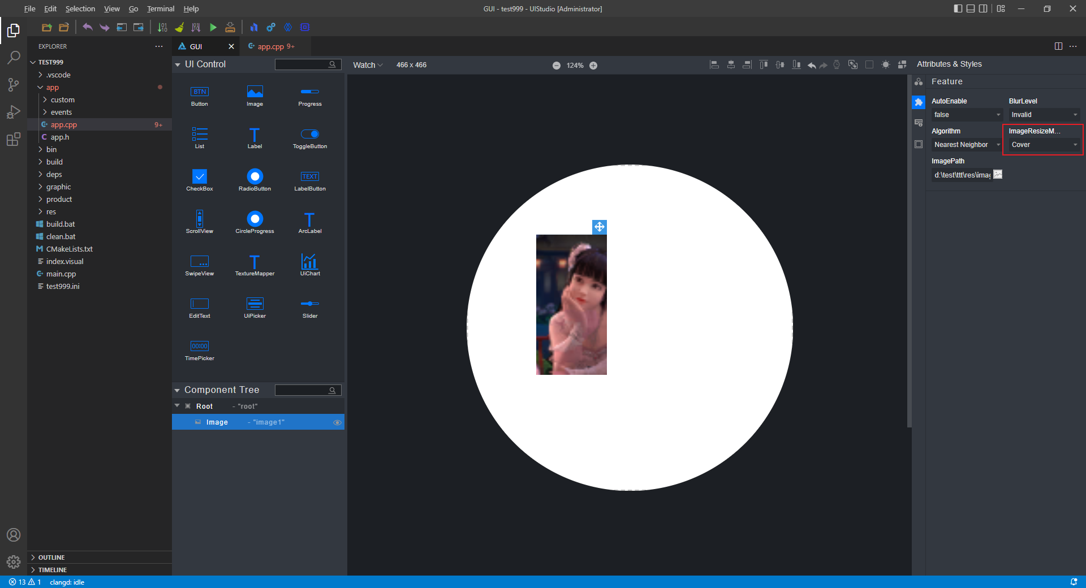
Task: Click the zoom in plus icon
Action: tap(593, 66)
